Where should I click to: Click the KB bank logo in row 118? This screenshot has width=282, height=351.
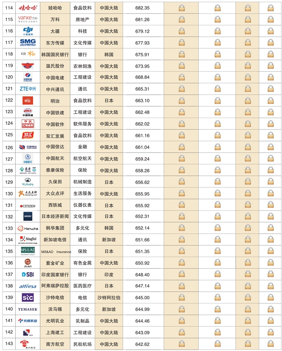[x=28, y=54]
